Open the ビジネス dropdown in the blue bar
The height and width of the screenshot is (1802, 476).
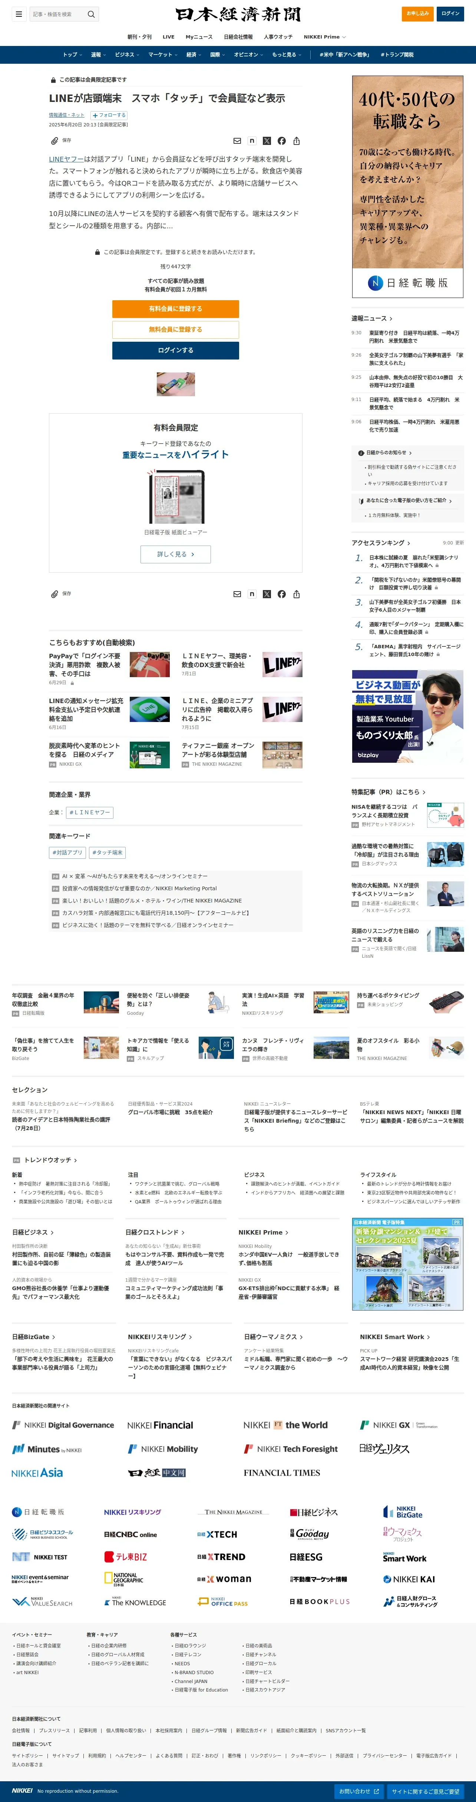click(x=127, y=54)
